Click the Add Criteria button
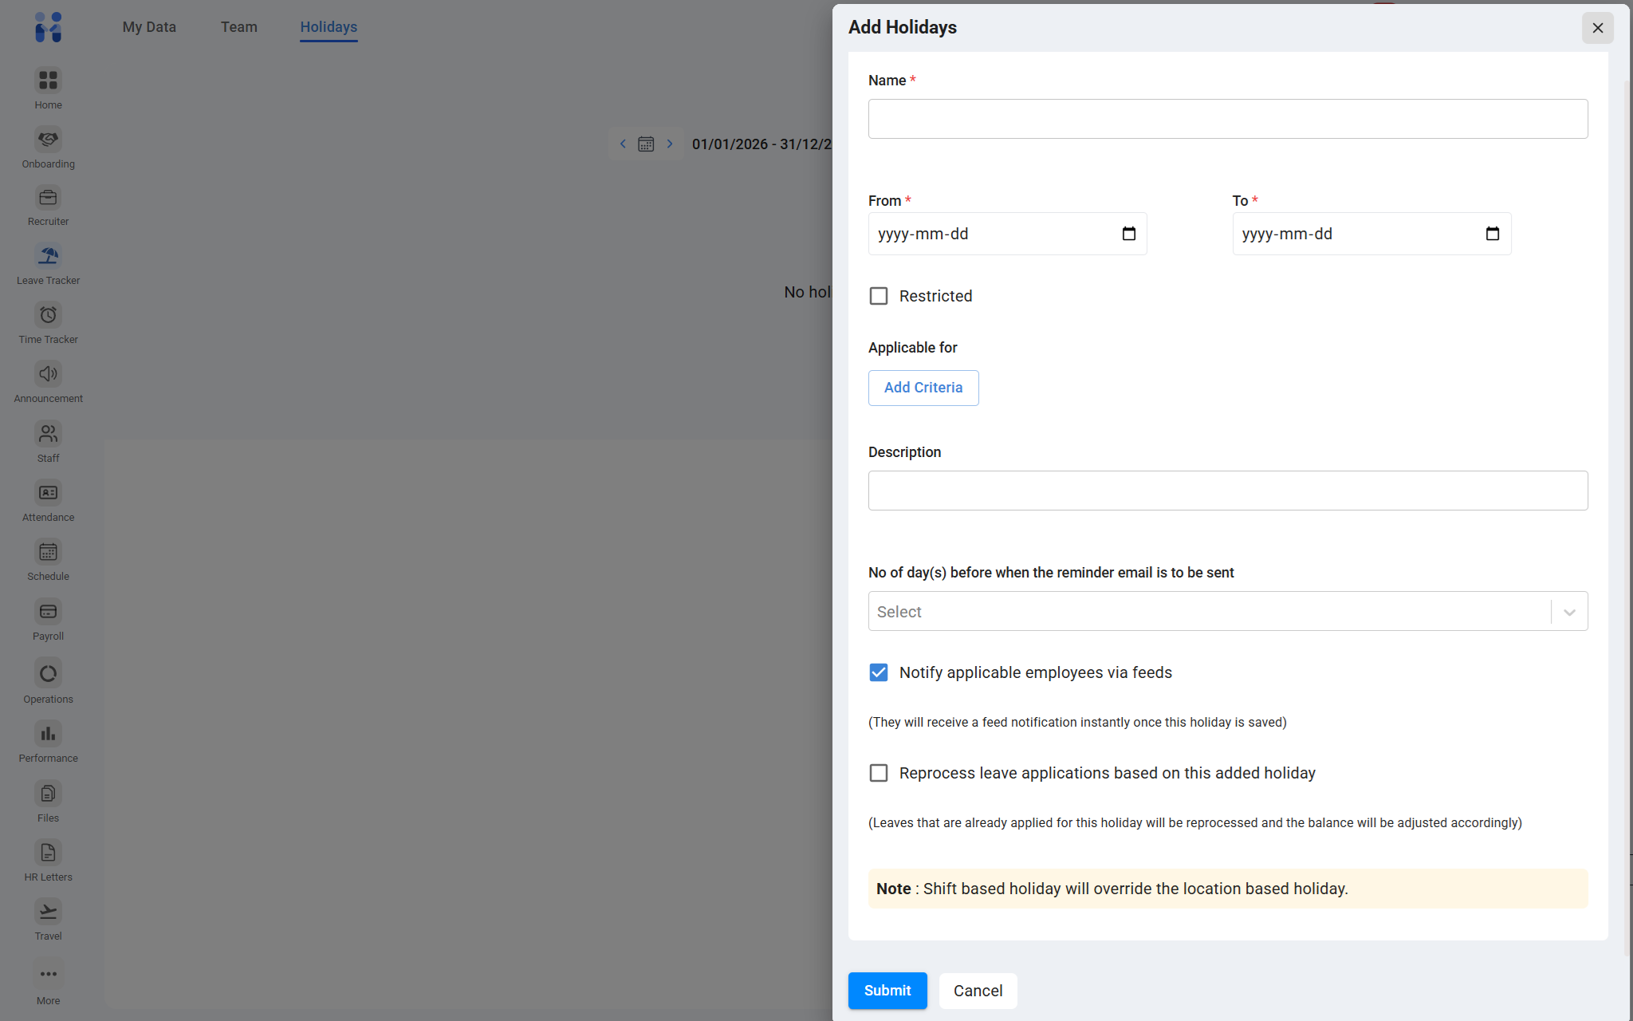Viewport: 1633px width, 1021px height. pyautogui.click(x=923, y=388)
